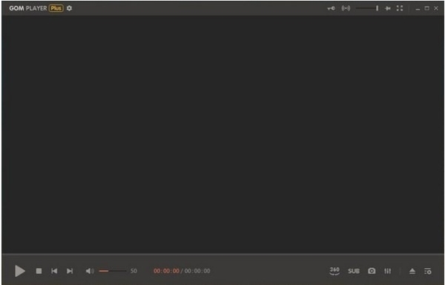Start playback with the Play button

click(20, 271)
